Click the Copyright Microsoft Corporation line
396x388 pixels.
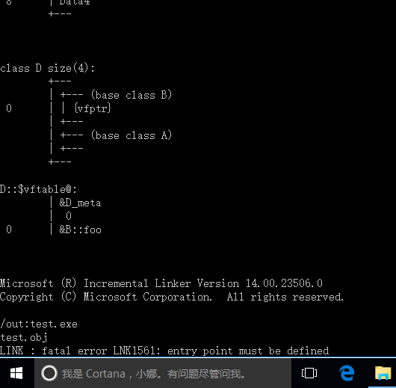coord(172,297)
